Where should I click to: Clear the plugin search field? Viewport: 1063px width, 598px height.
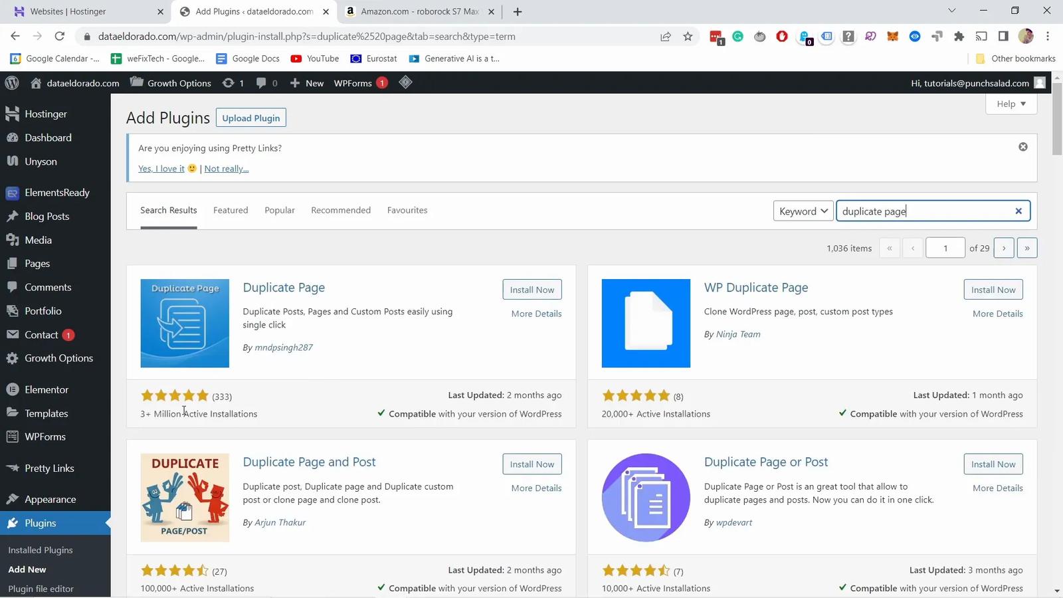click(1018, 211)
